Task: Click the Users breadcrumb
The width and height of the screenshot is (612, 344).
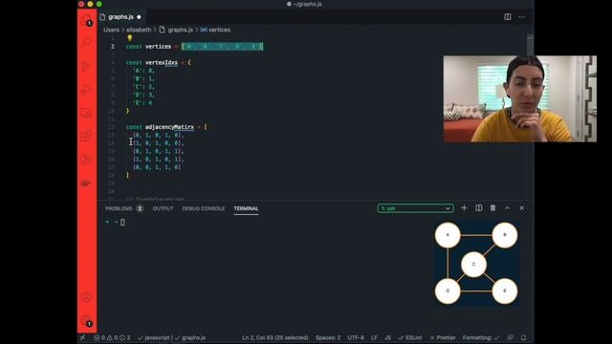Action: point(111,30)
